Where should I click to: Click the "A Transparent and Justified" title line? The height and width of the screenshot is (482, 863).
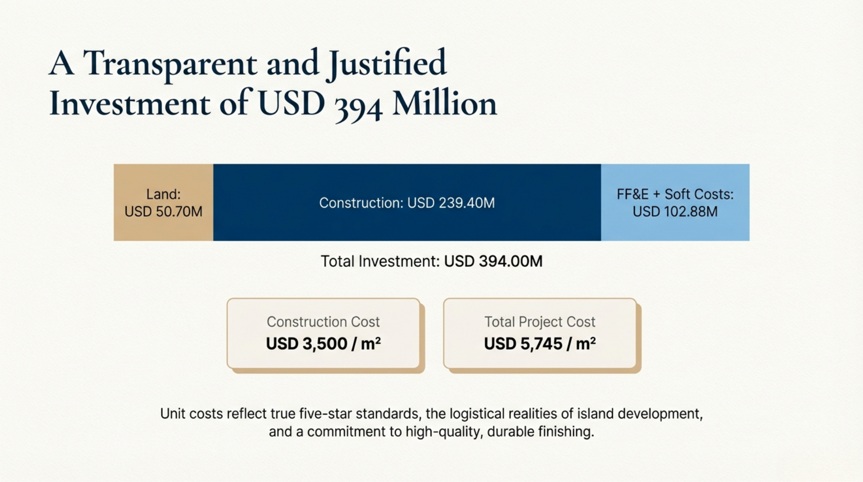[x=248, y=64]
